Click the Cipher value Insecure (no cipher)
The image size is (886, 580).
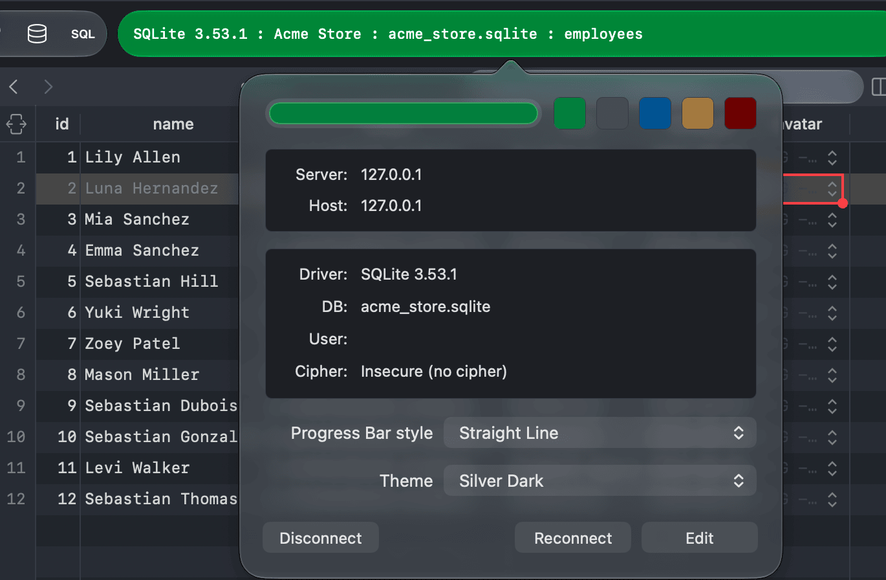coord(434,372)
